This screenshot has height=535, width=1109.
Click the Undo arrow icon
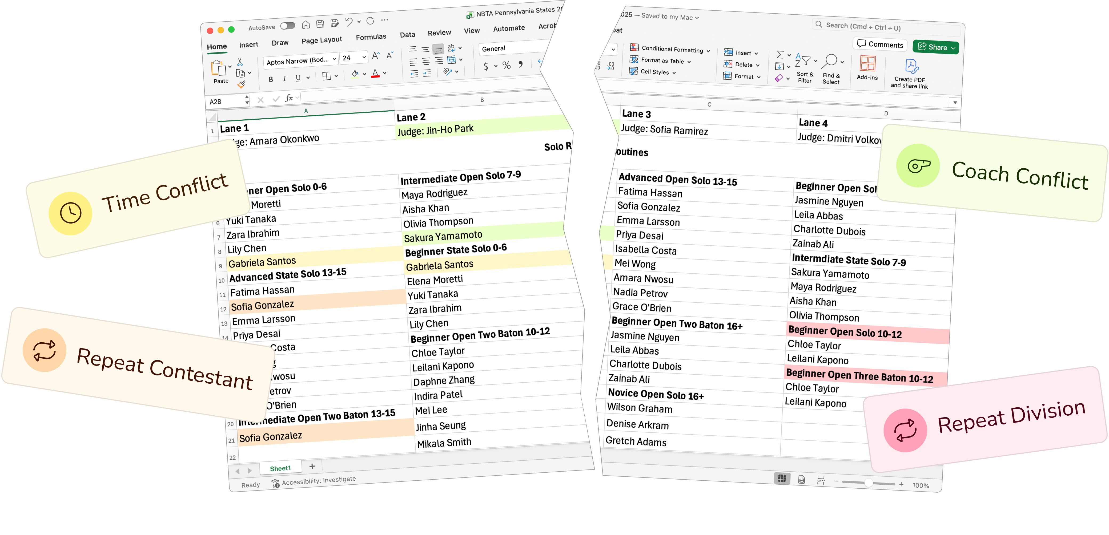349,22
